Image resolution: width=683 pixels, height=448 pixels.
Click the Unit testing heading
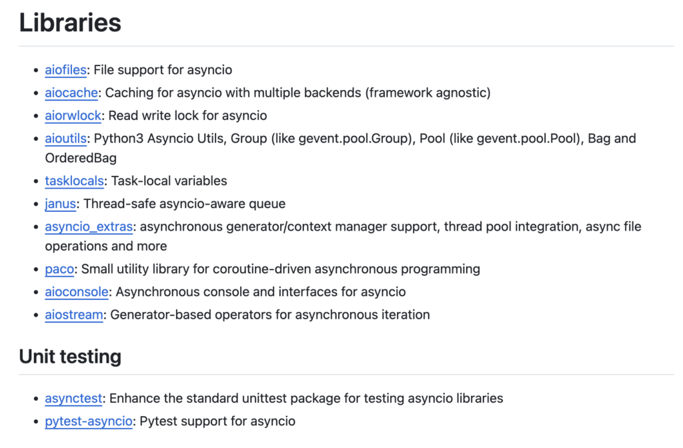click(70, 357)
